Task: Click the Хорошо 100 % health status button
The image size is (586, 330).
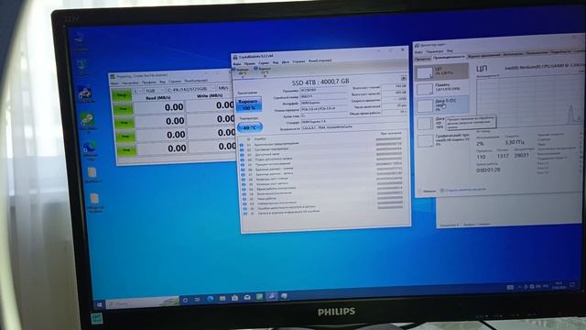Action: pos(248,104)
